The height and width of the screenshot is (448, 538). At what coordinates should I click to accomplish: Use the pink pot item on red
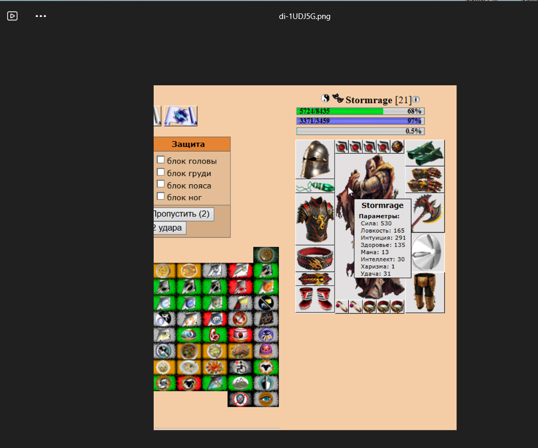pyautogui.click(x=240, y=335)
